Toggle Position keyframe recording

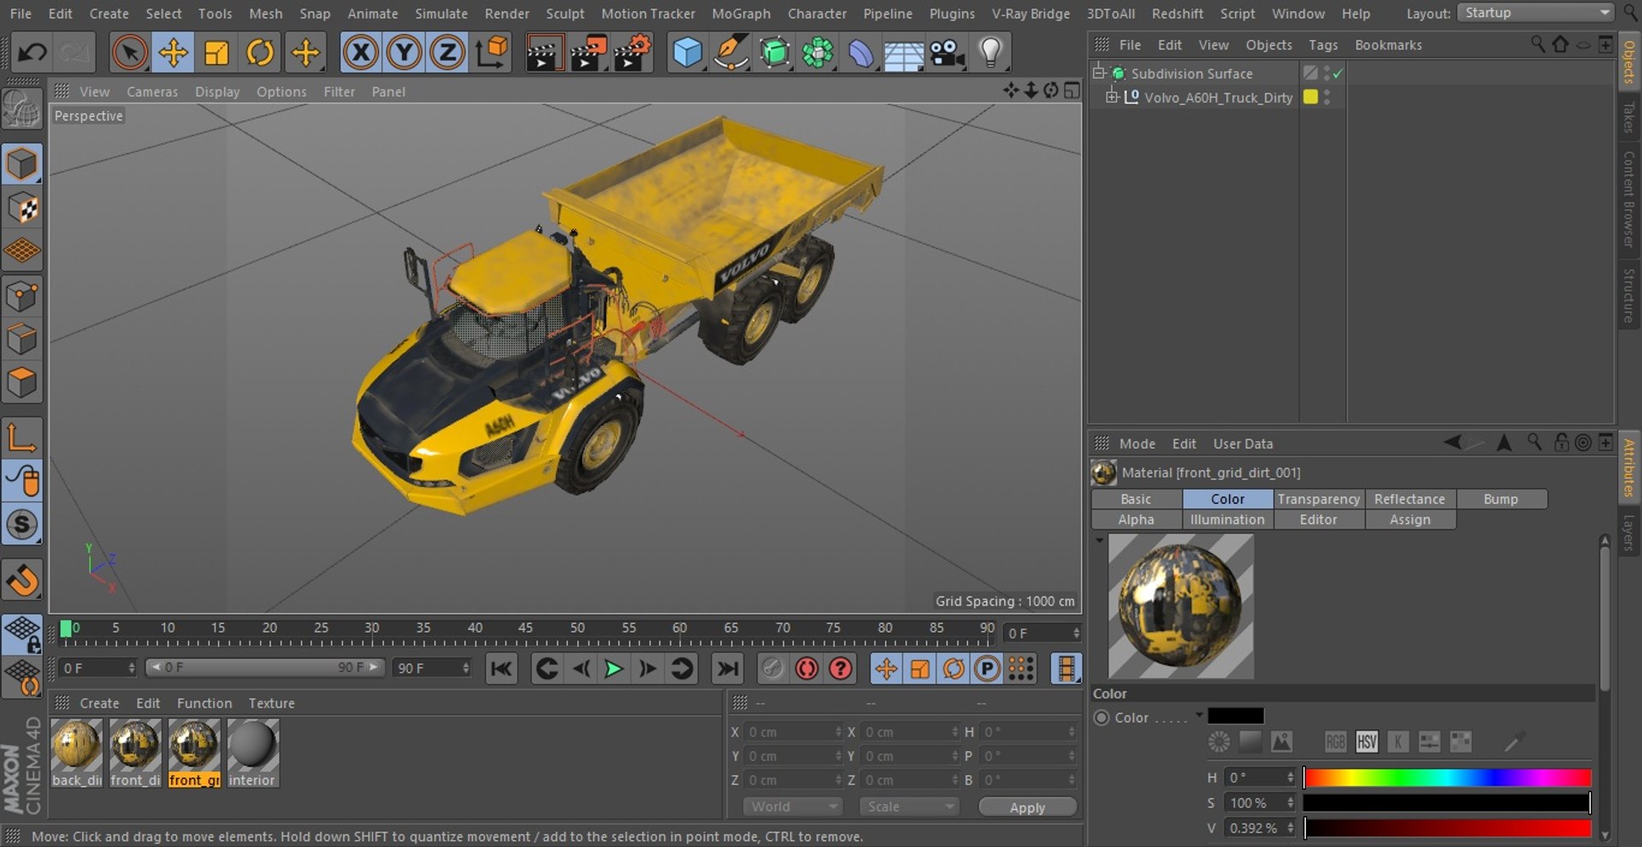tap(886, 668)
